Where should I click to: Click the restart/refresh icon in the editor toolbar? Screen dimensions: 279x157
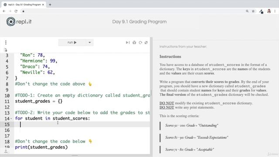140,43
